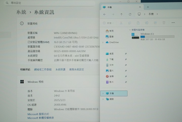
Task: Click the search magnifier icon in Settings
Action: click(7, 3)
